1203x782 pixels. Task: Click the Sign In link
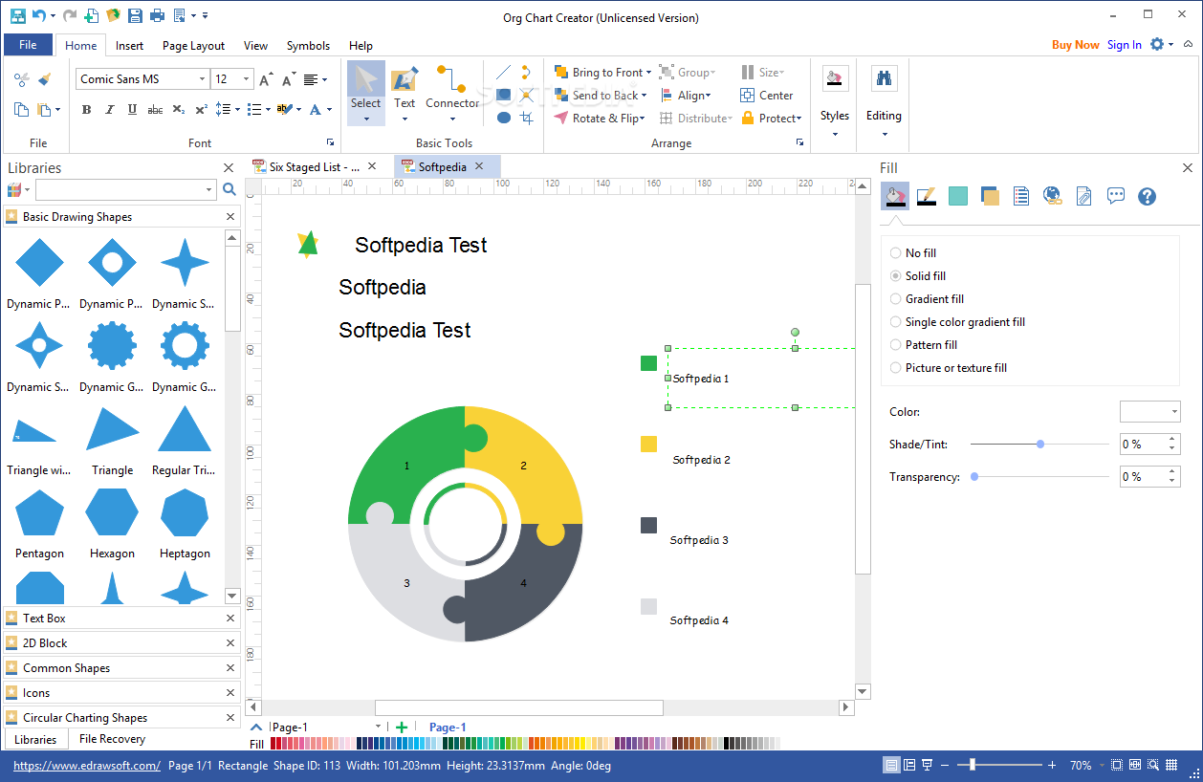click(1125, 45)
